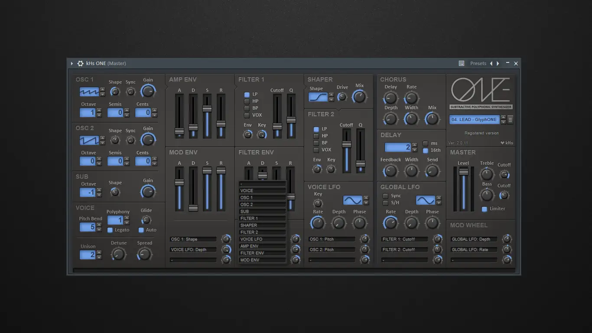The height and width of the screenshot is (333, 592).
Task: Enable S/H in Global LFO
Action: pyautogui.click(x=385, y=203)
